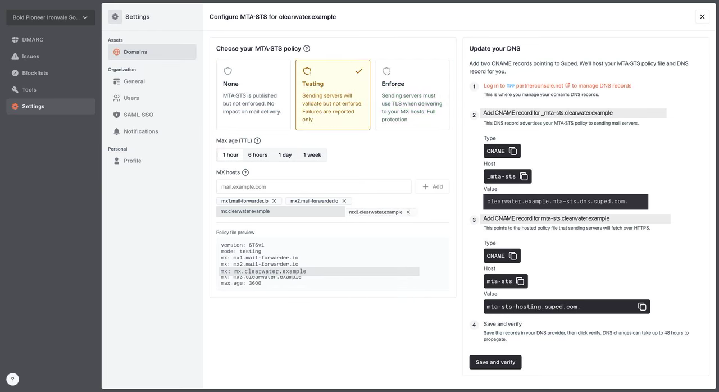Click the SAML SSO shield icon
This screenshot has height=392, width=719.
[x=117, y=115]
